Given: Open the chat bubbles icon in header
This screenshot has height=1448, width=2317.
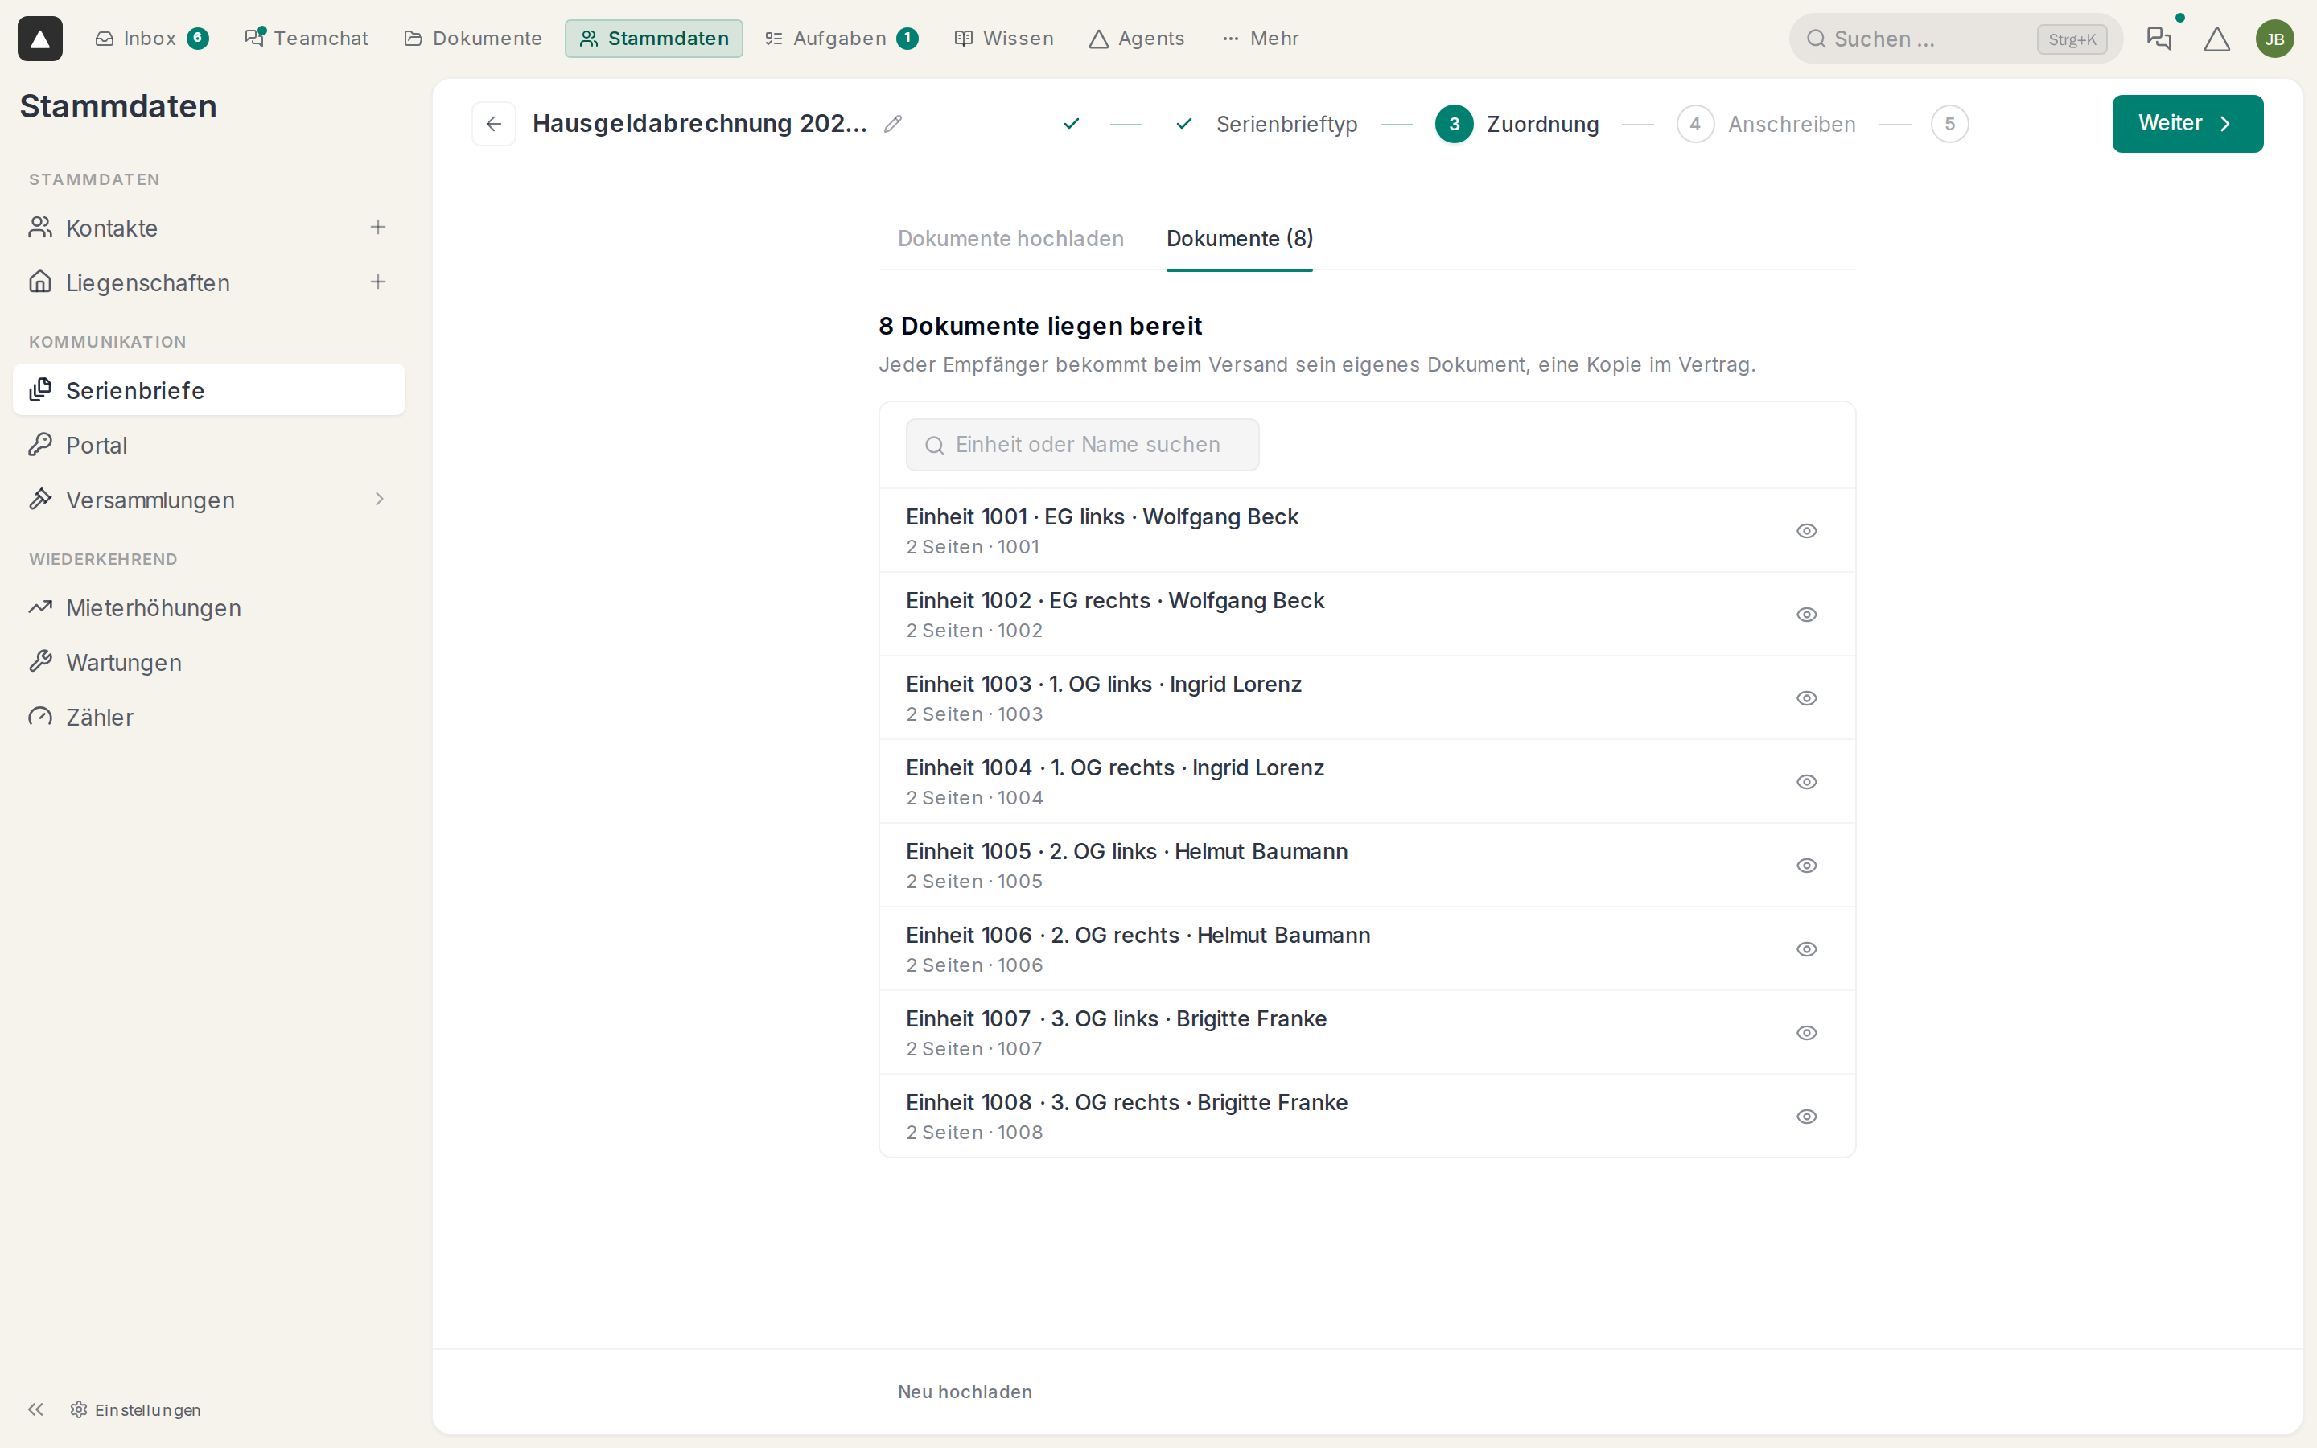Looking at the screenshot, I should 2159,39.
